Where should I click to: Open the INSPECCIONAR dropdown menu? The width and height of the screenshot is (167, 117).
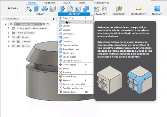pyautogui.click(x=139, y=14)
